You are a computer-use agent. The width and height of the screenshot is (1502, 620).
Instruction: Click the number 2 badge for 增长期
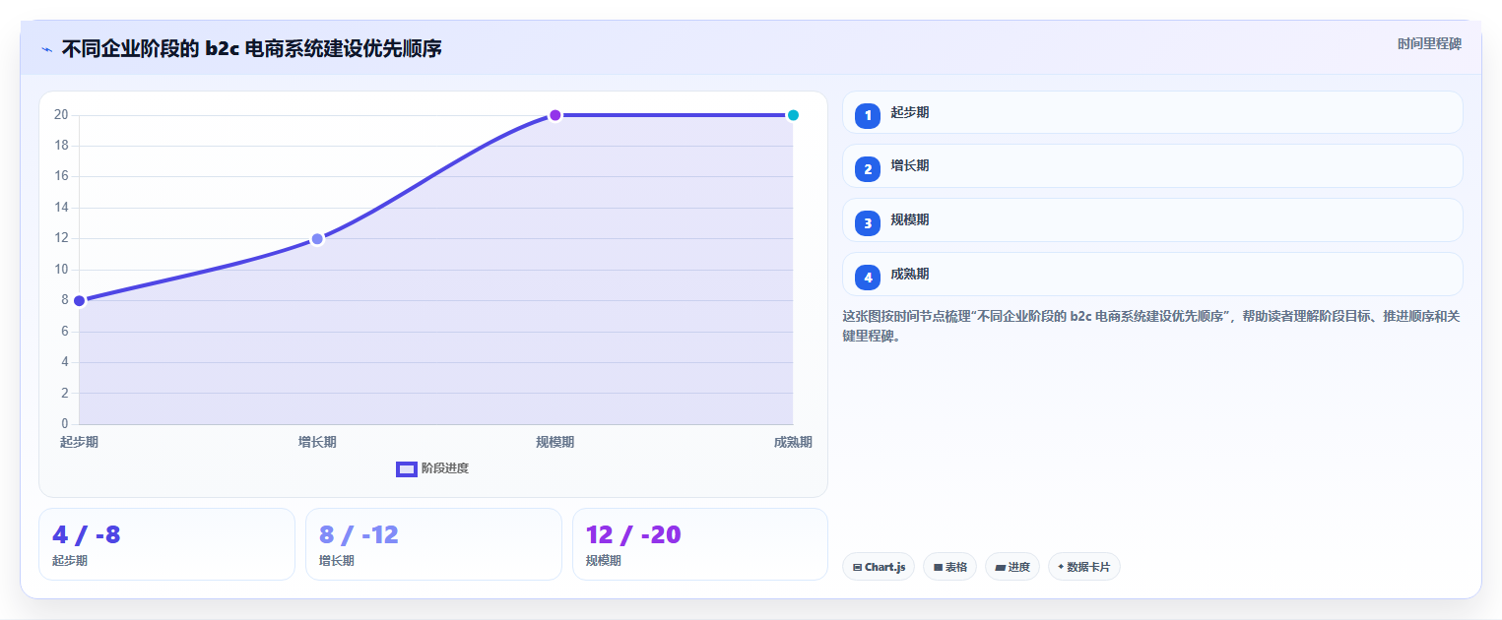(868, 169)
